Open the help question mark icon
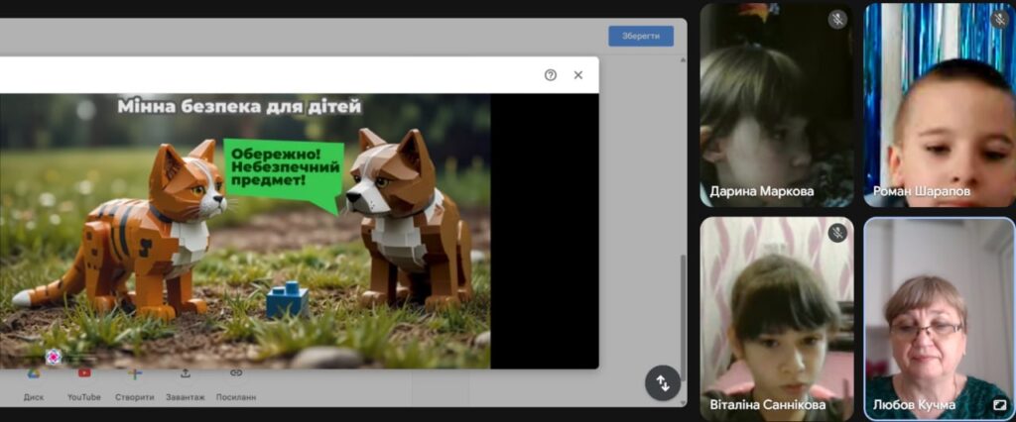 click(550, 75)
